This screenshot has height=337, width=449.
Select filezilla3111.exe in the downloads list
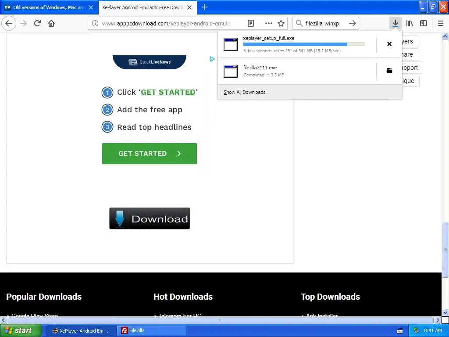tap(297, 71)
